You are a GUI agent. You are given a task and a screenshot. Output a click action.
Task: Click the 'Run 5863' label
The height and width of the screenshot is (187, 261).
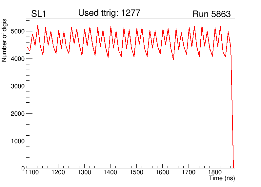coord(211,14)
